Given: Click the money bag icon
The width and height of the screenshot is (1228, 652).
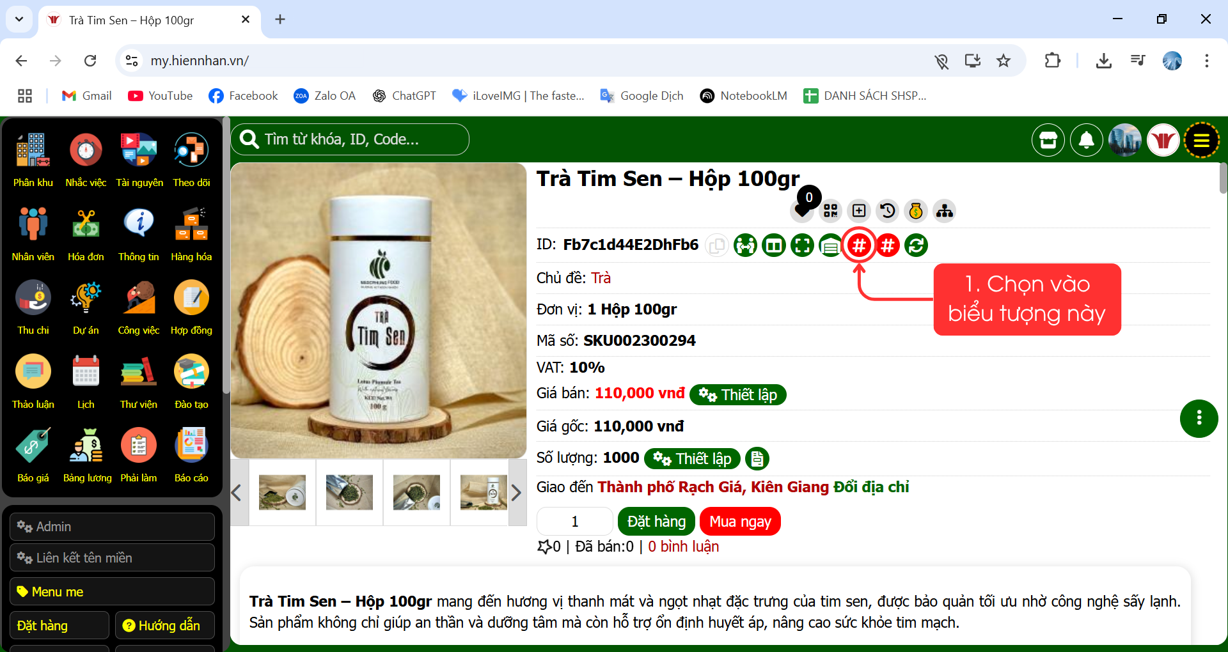Looking at the screenshot, I should pyautogui.click(x=916, y=210).
